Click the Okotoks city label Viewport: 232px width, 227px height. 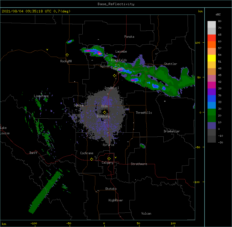[x=111, y=189]
